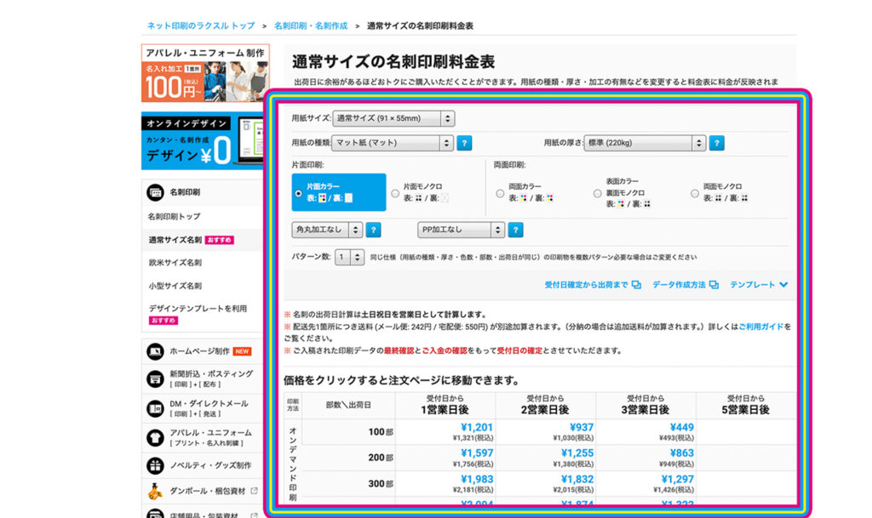Click external link icon beside データ作成方法
872x518 pixels.
[x=714, y=285]
